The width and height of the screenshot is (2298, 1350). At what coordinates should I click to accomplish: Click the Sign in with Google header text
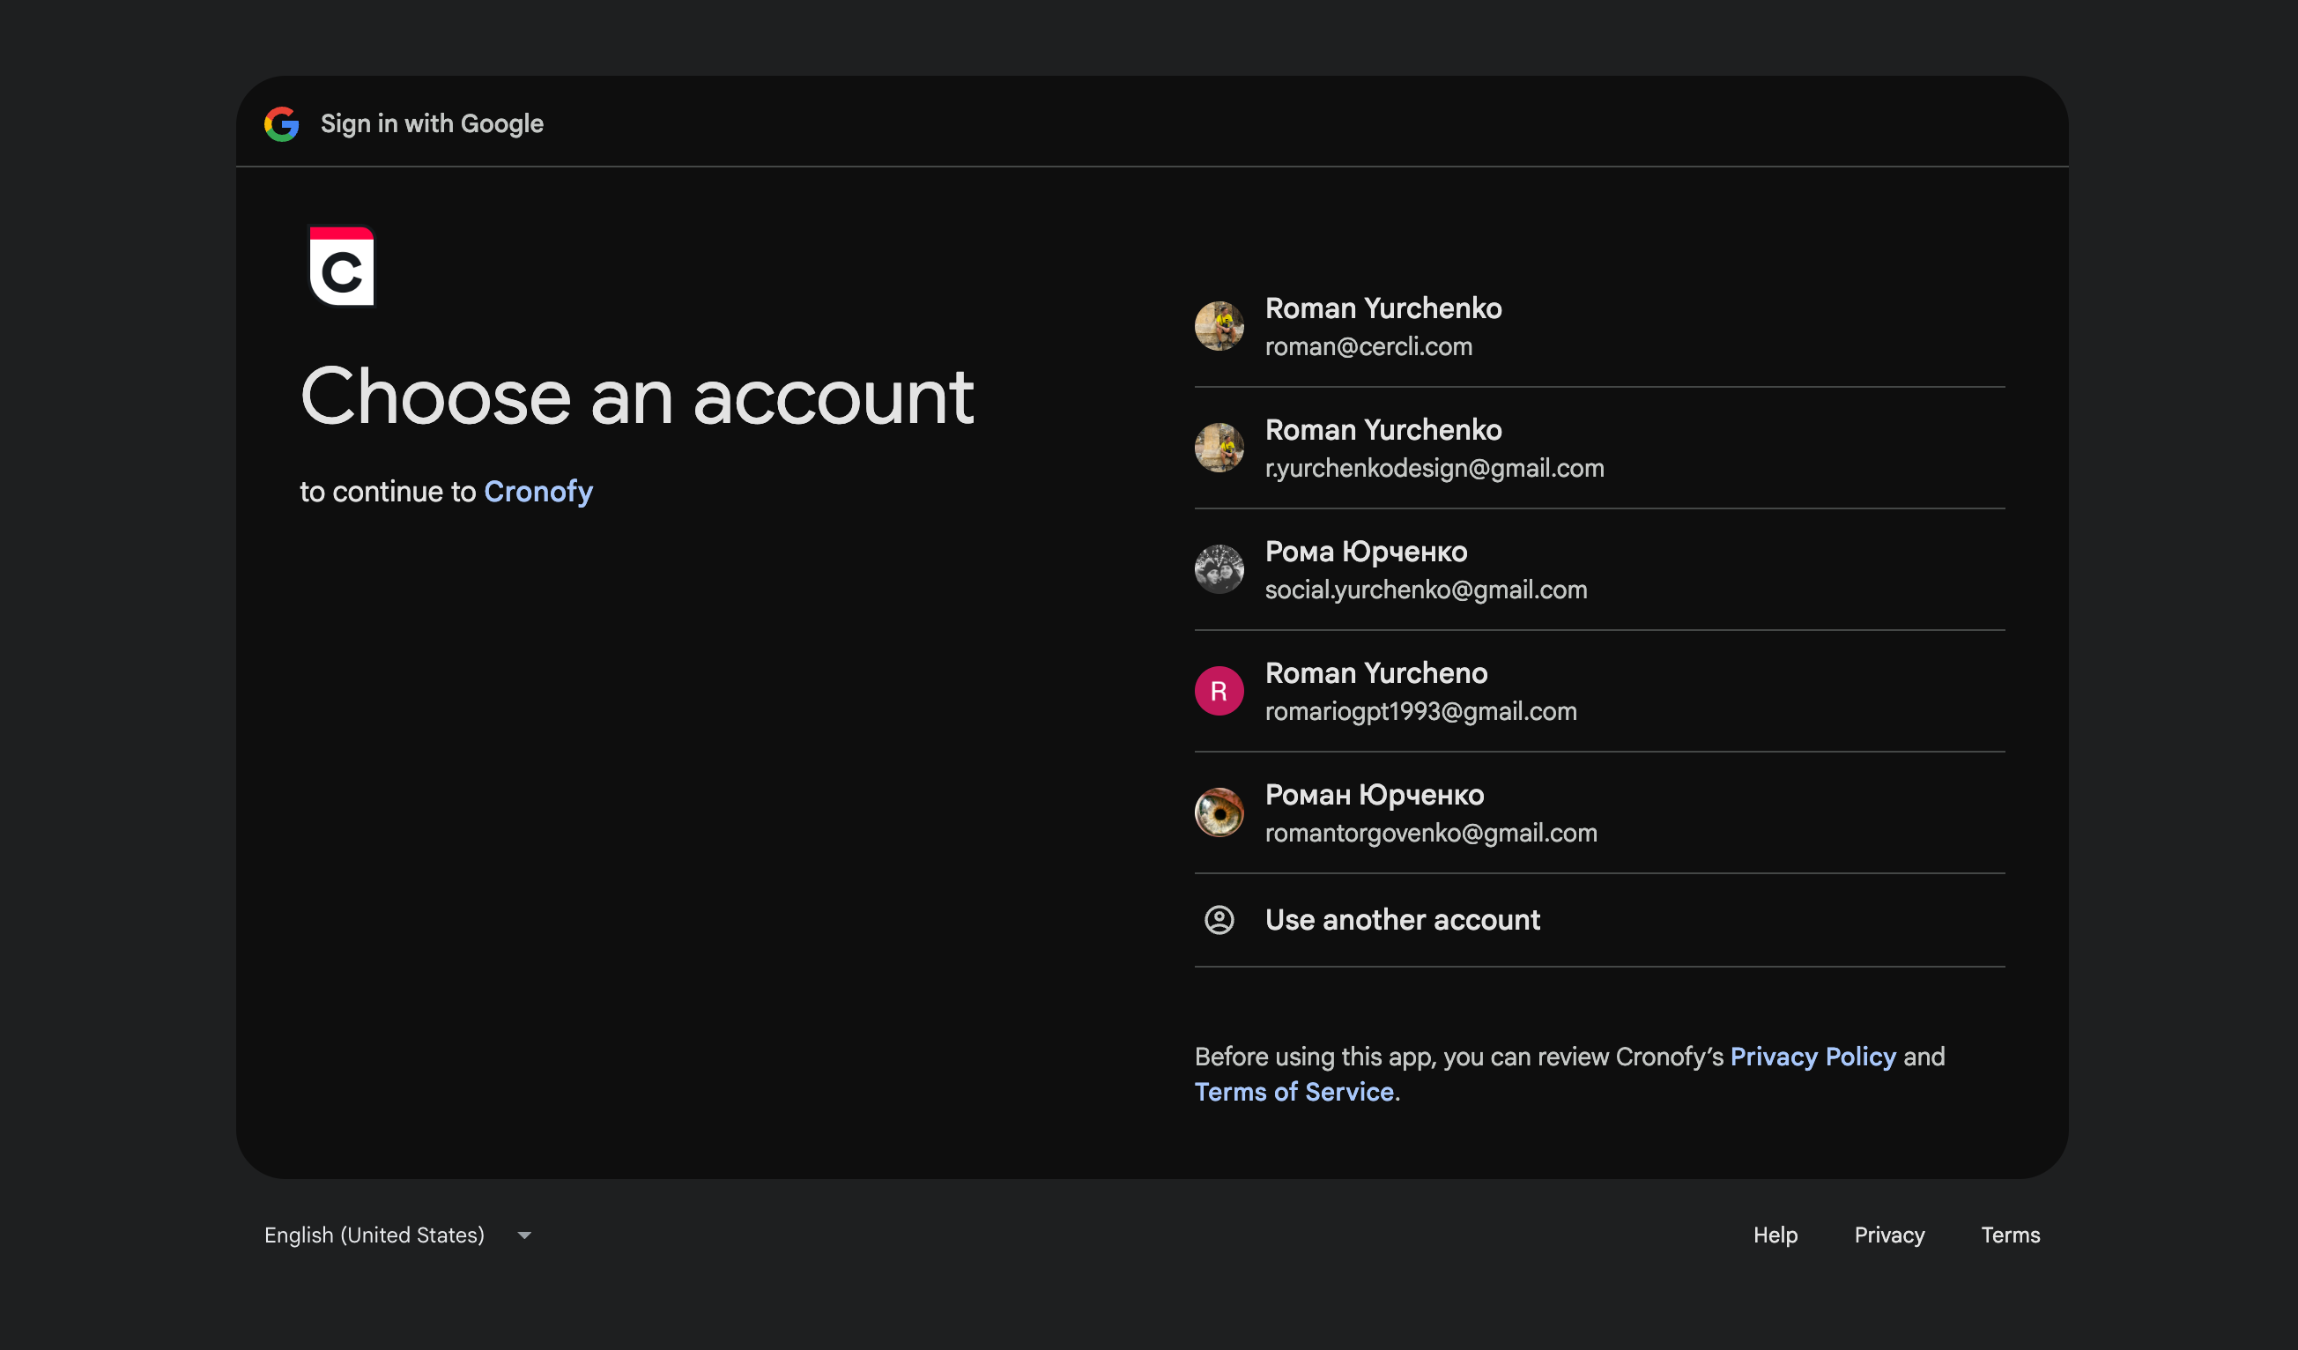point(433,124)
